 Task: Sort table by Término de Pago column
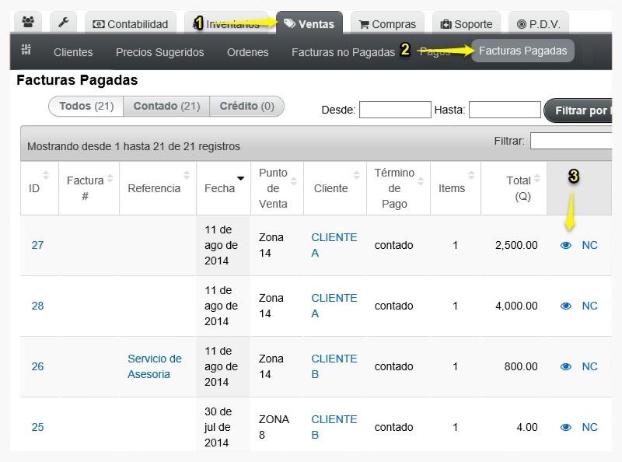coord(399,188)
